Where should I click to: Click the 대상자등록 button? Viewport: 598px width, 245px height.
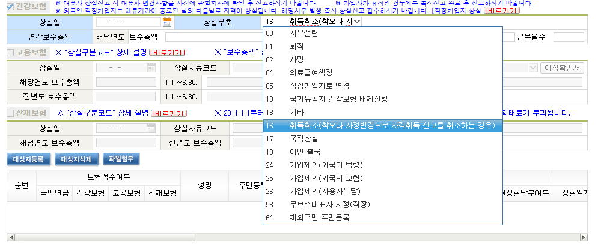click(x=29, y=159)
